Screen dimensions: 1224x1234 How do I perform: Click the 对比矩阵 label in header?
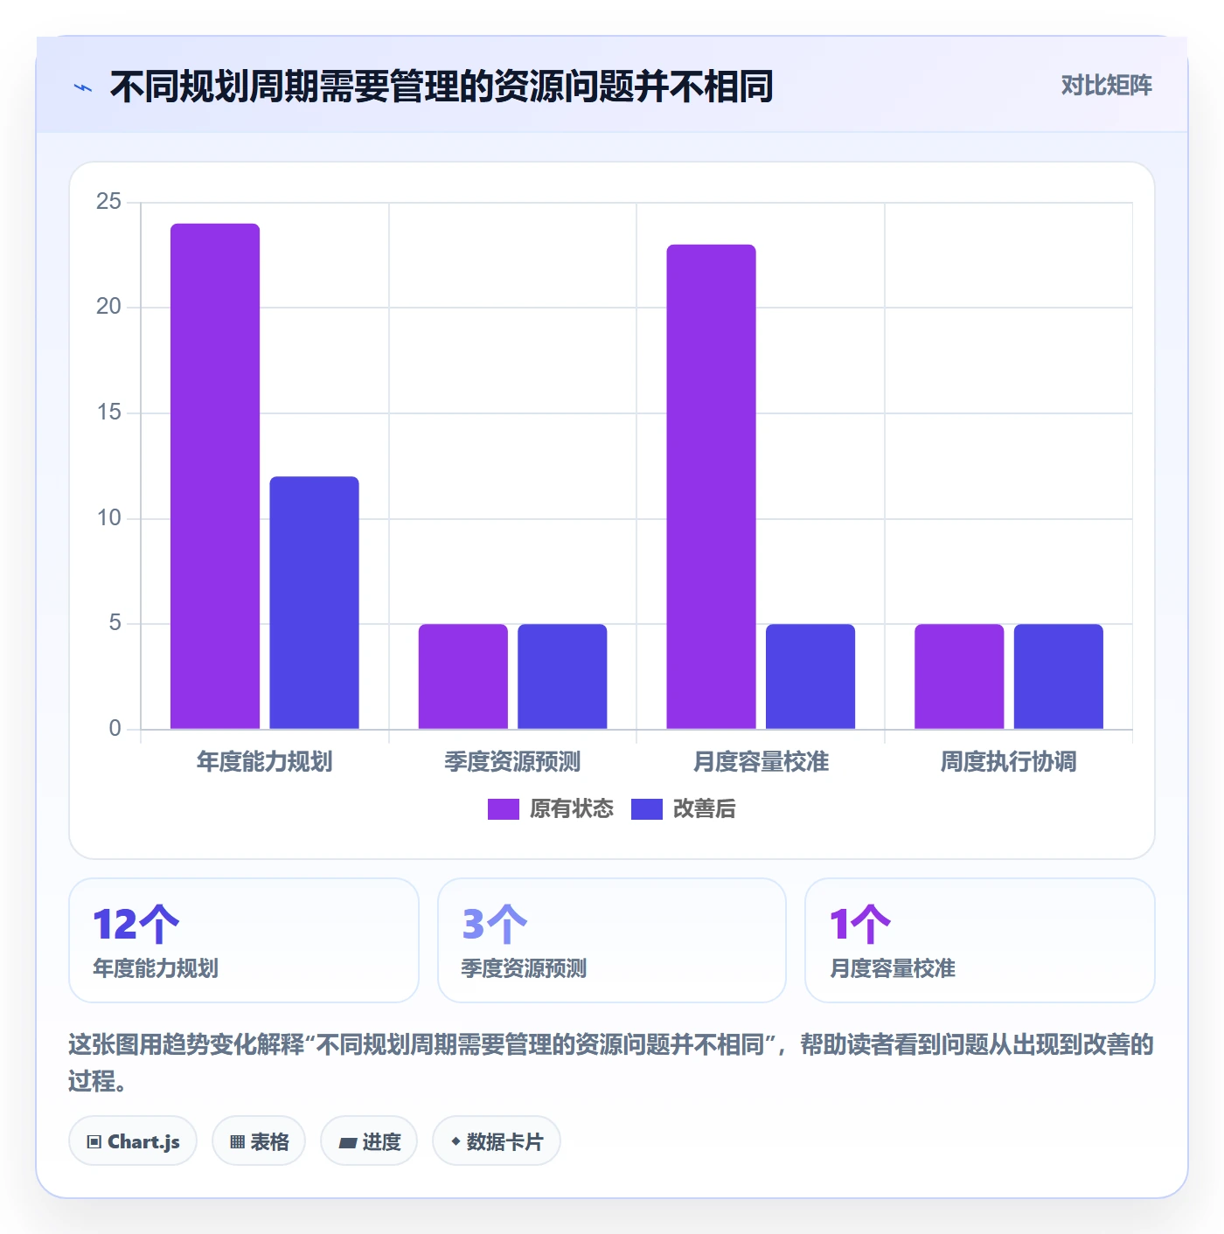1106,86
